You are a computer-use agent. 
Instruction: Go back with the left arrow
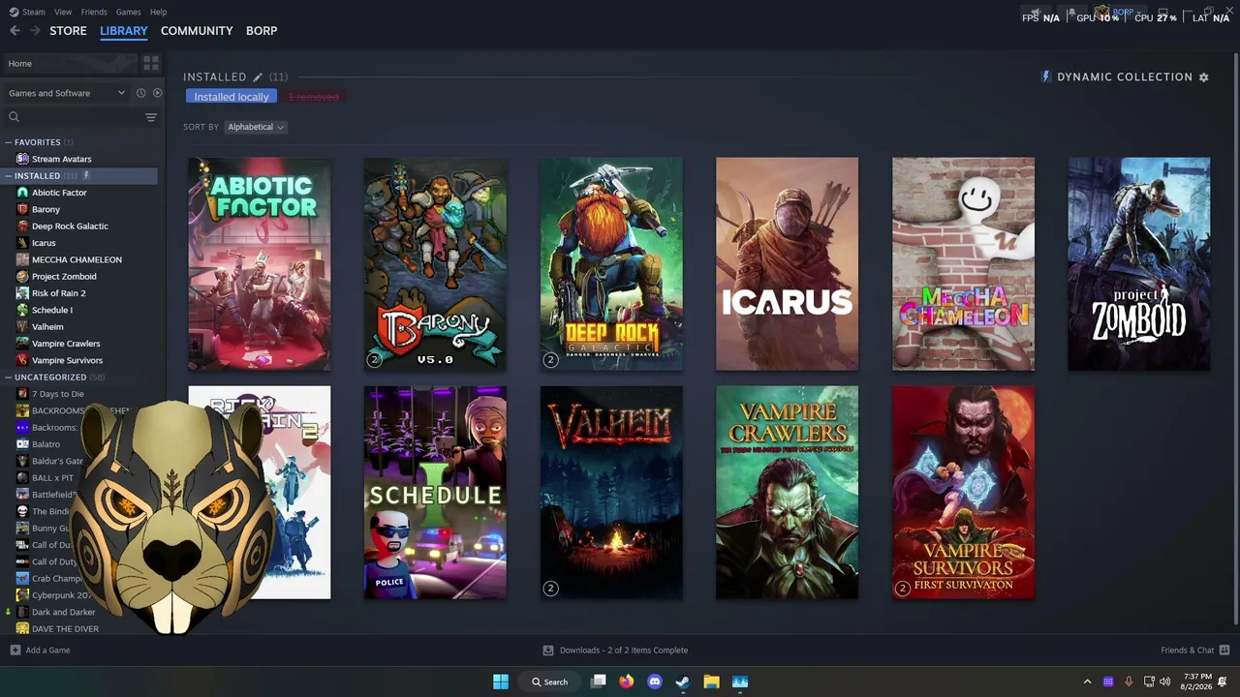coord(15,31)
